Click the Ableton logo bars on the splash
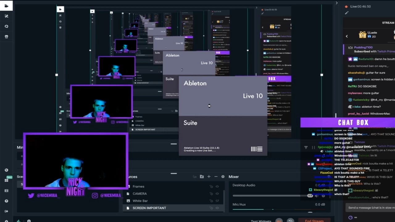Image resolution: width=395 pixels, height=222 pixels. click(x=256, y=149)
